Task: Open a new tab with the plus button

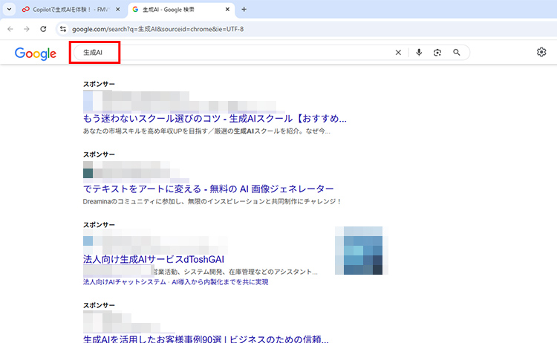Action: pyautogui.click(x=244, y=10)
